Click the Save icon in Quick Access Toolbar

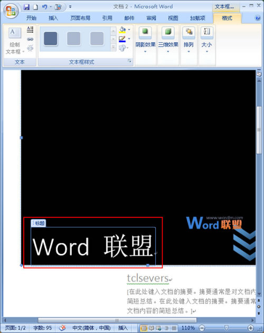pos(26,7)
